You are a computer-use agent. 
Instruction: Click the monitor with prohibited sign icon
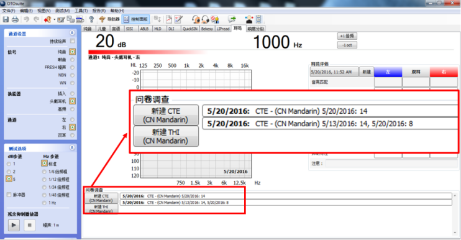coord(215,19)
